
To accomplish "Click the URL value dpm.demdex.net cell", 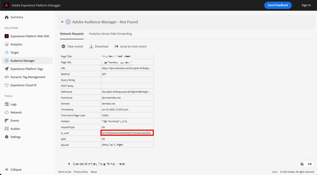I will point(127,68).
